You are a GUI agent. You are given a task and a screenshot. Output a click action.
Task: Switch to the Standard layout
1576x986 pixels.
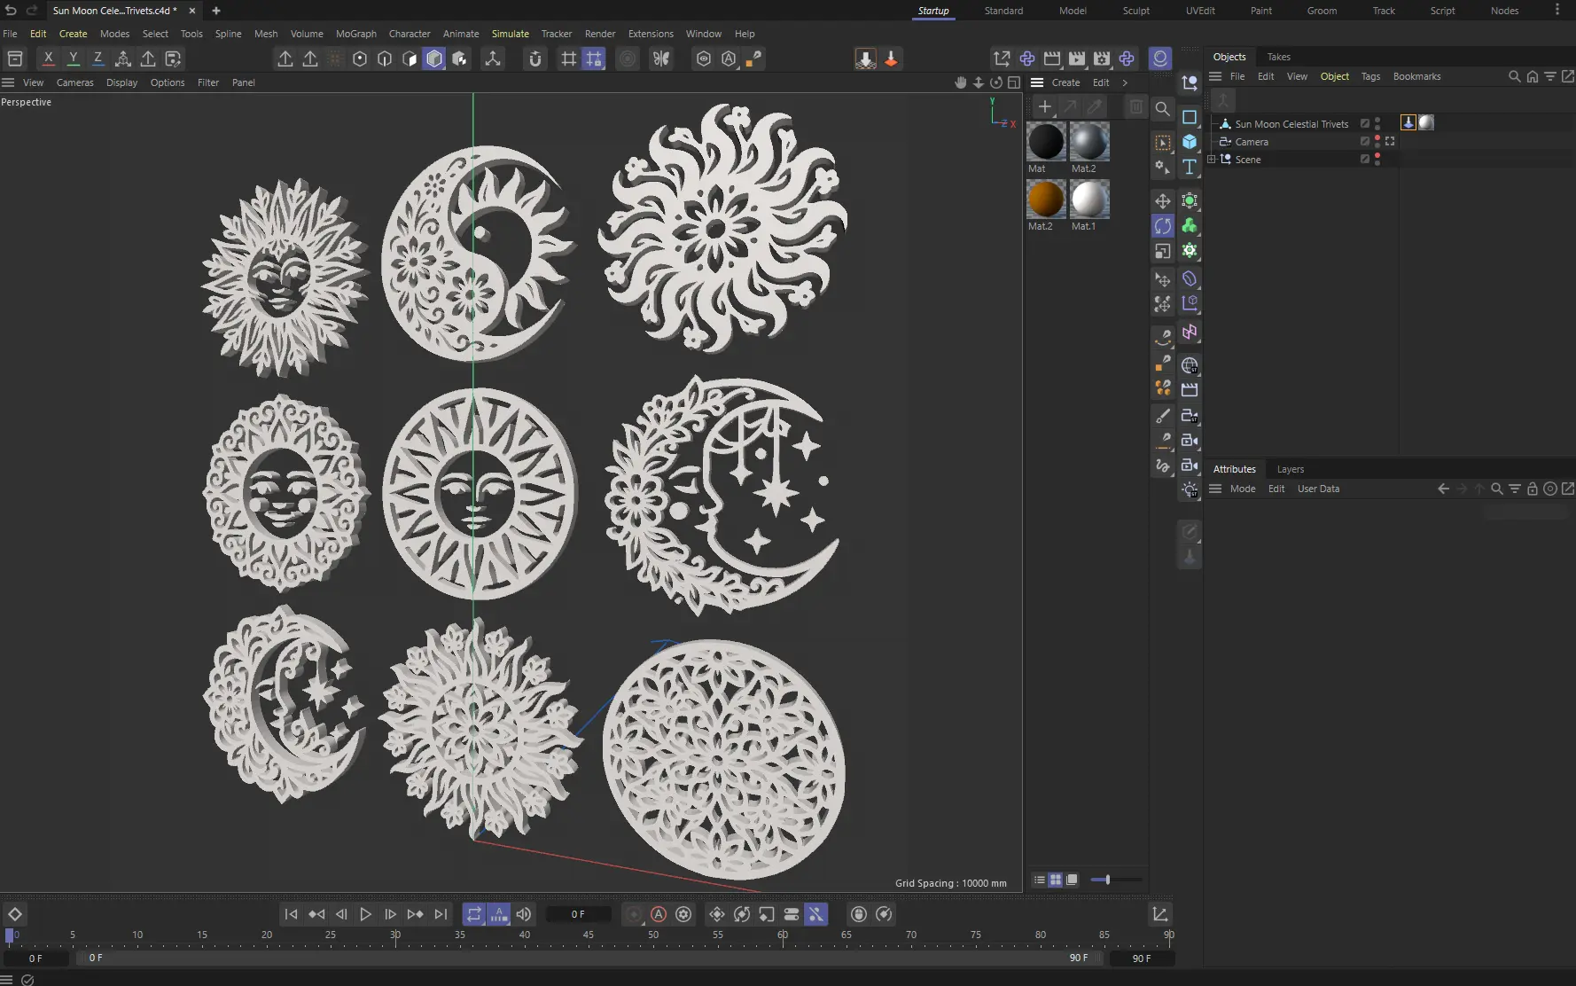point(1003,11)
